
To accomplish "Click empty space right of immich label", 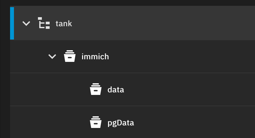I will (182, 57).
